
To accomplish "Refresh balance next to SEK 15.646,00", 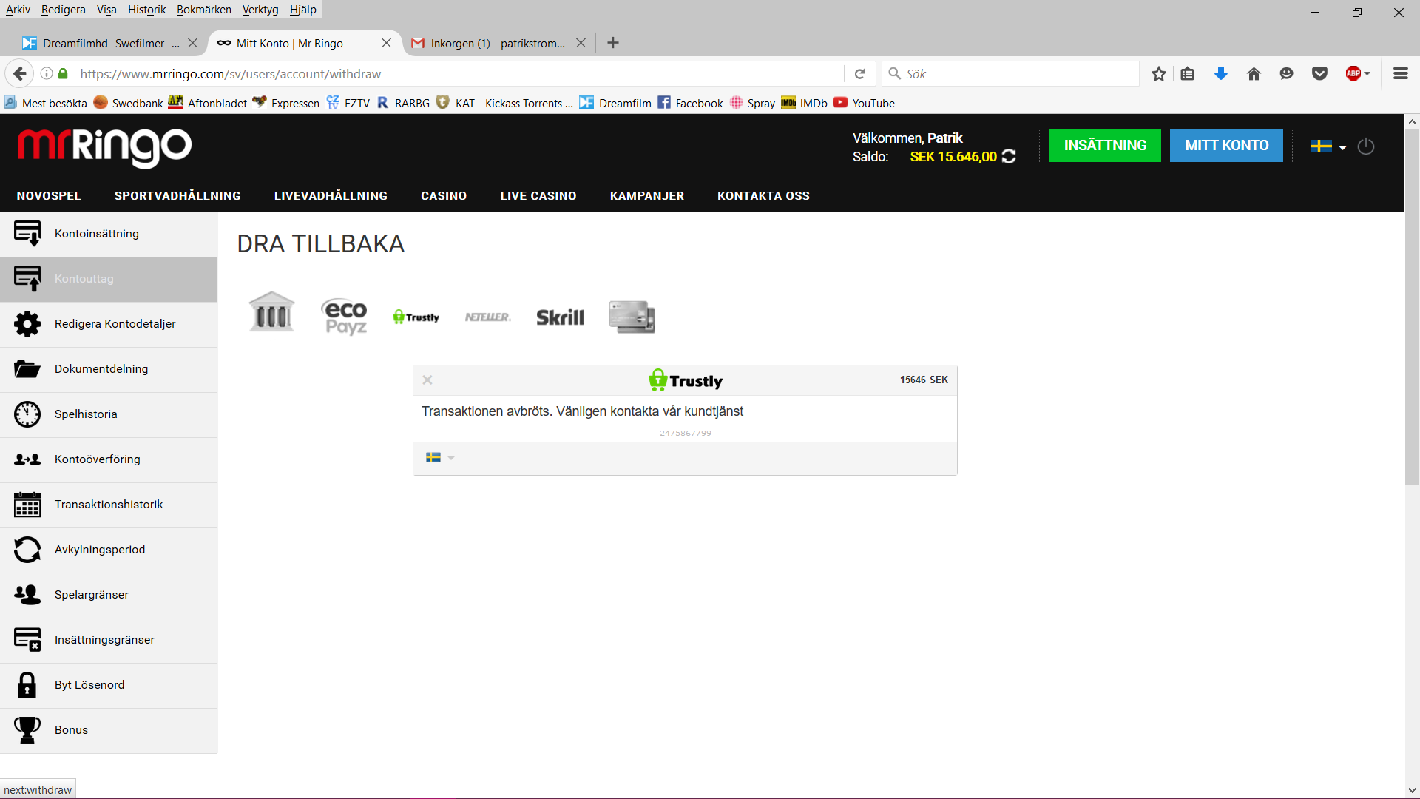I will coord(1009,157).
